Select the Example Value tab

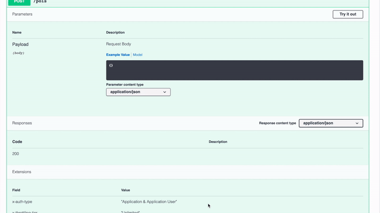click(x=118, y=55)
